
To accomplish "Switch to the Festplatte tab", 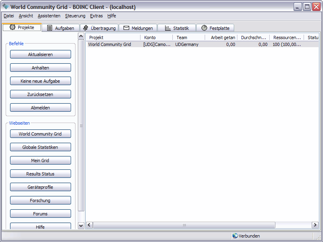I will 215,28.
